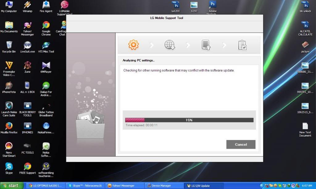Open My Computer on the desktop
Screen dimensions: 316x189
click(x=9, y=7)
